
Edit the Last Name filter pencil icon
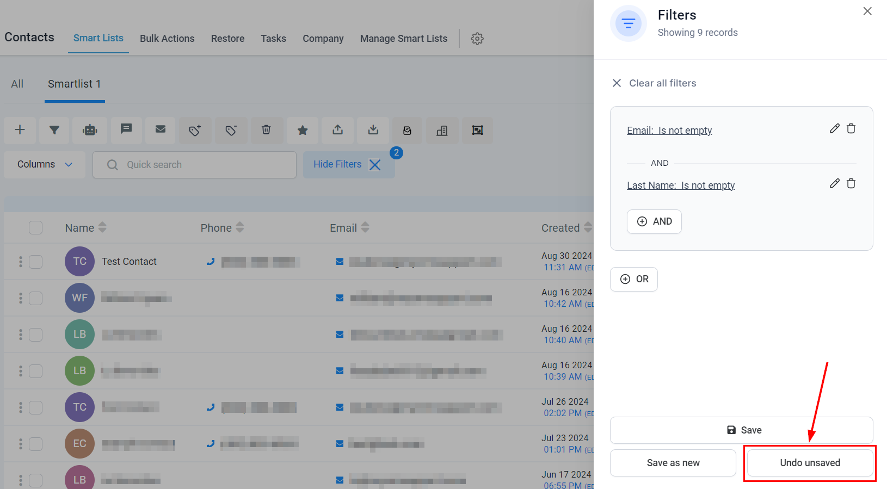pyautogui.click(x=834, y=183)
